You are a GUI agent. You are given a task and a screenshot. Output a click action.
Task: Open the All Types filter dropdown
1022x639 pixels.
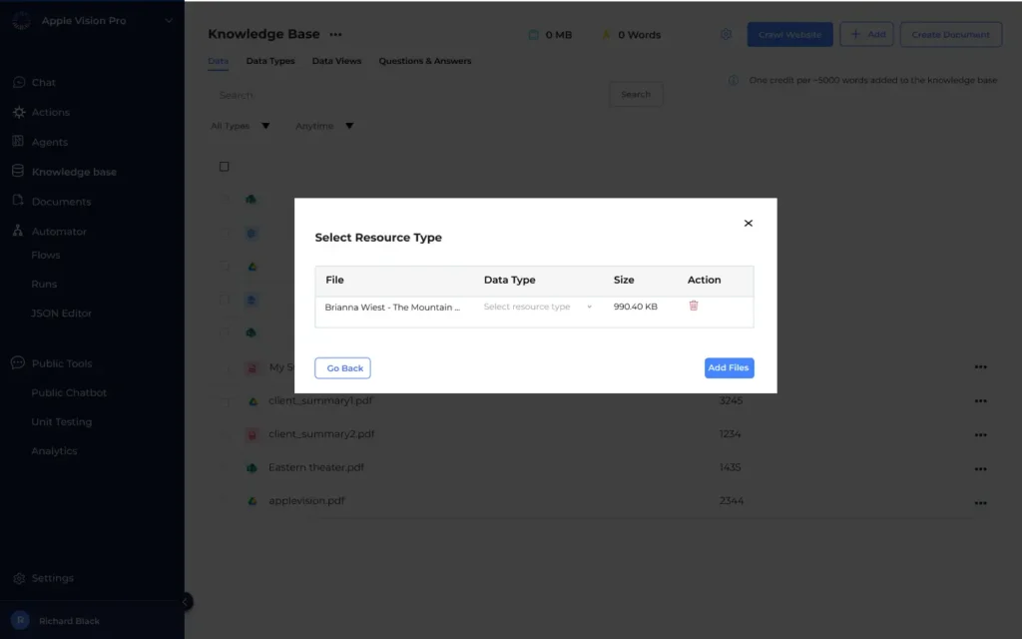[x=240, y=126]
